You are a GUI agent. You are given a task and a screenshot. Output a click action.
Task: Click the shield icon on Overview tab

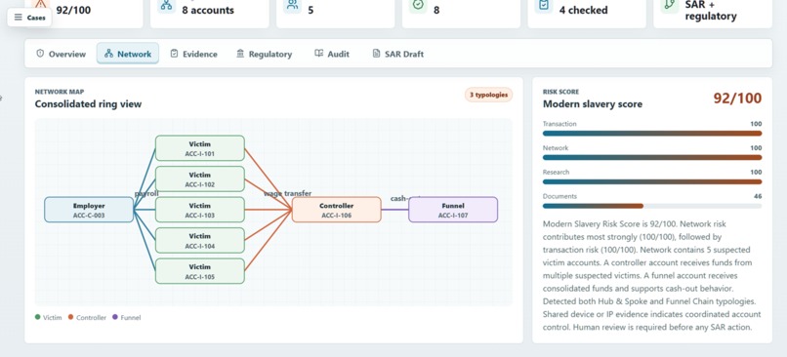click(40, 53)
